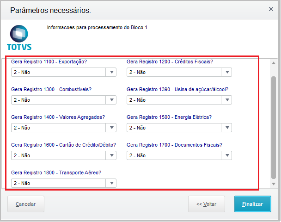
Task: Click the 'Gera Registro 1800 - Transporte Aéreo?' label
Action: (56, 173)
